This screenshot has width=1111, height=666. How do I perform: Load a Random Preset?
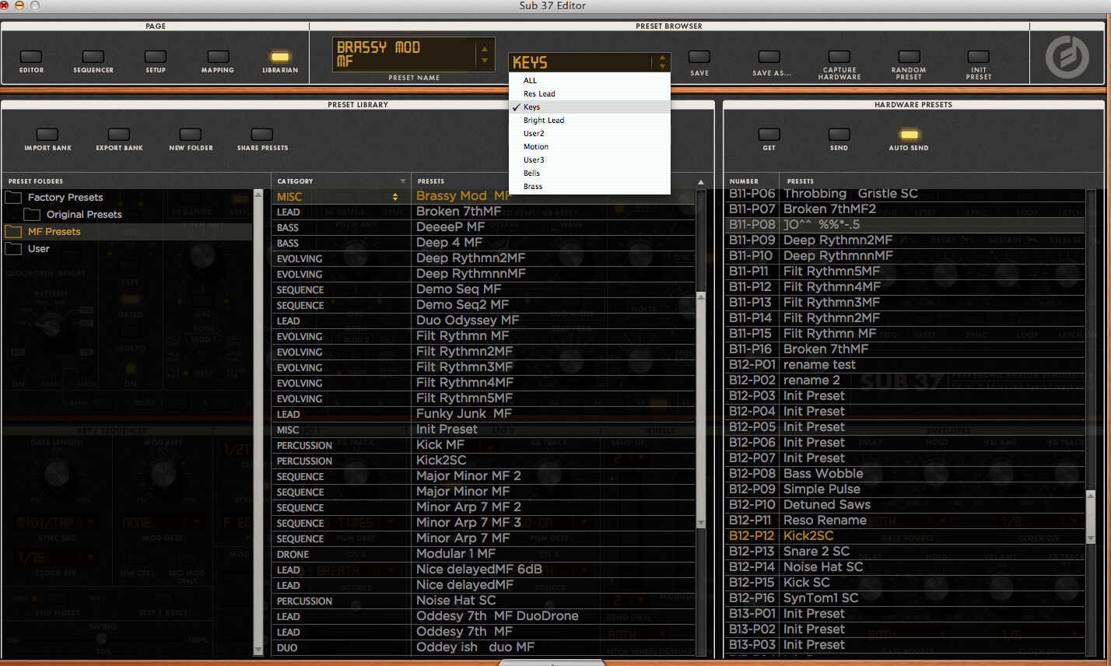909,57
